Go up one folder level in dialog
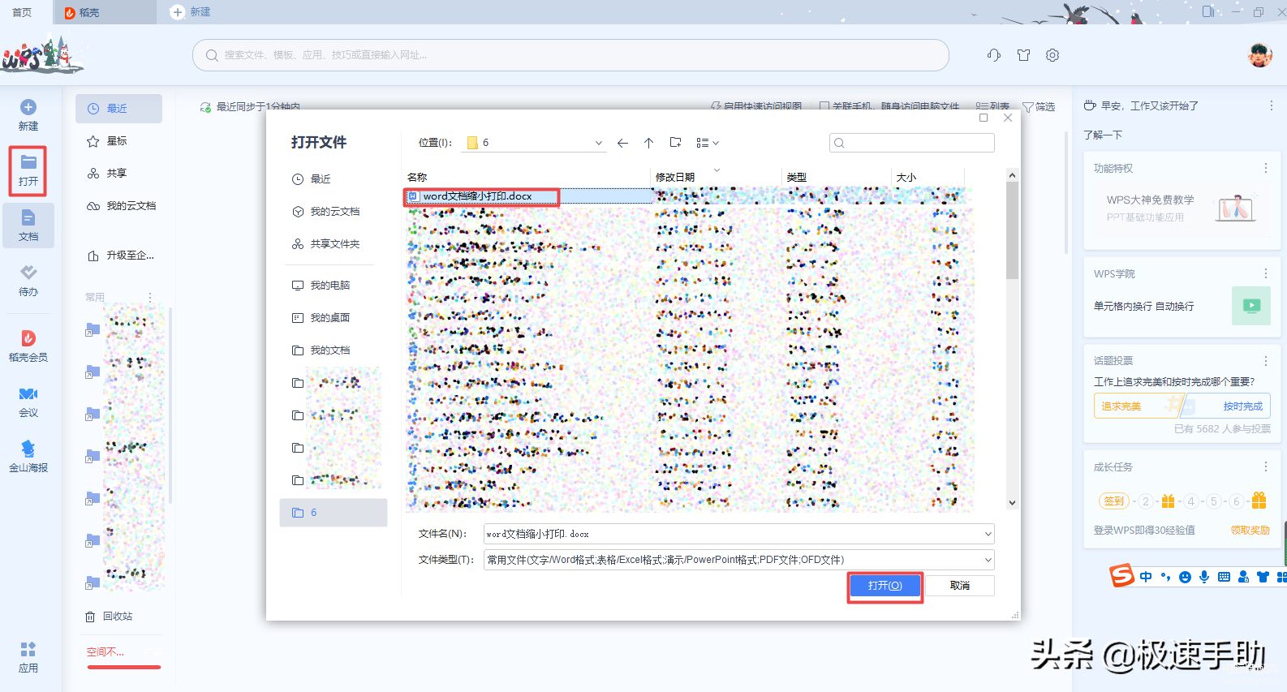1287x692 pixels. [649, 143]
